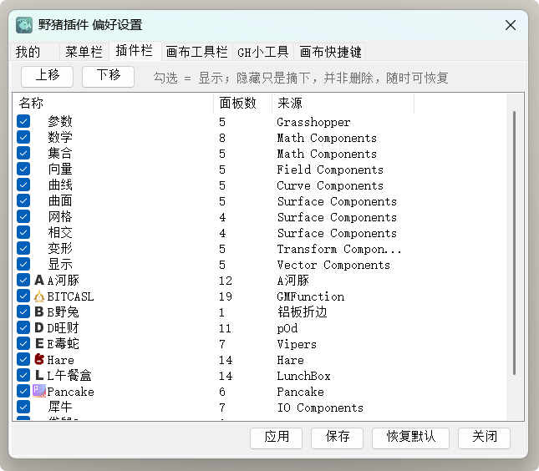Select the L午餐盒 row name

coord(69,375)
